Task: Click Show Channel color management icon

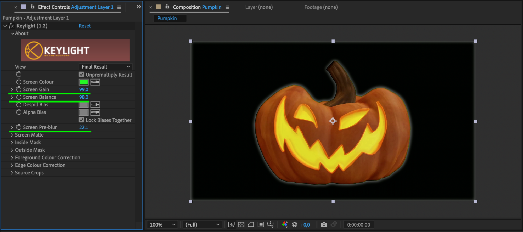Action: [x=285, y=224]
